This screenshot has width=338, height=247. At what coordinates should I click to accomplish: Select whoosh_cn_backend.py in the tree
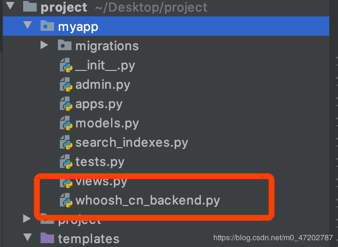[x=147, y=200]
